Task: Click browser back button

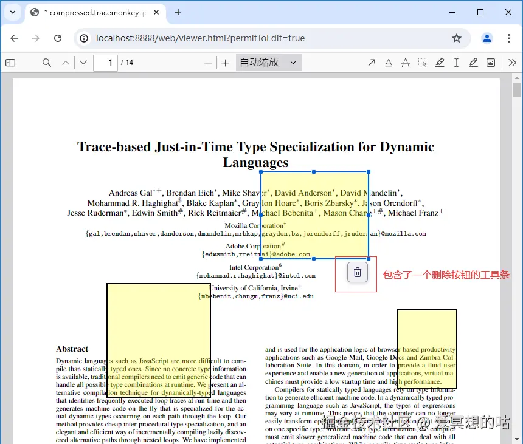Action: (x=14, y=38)
